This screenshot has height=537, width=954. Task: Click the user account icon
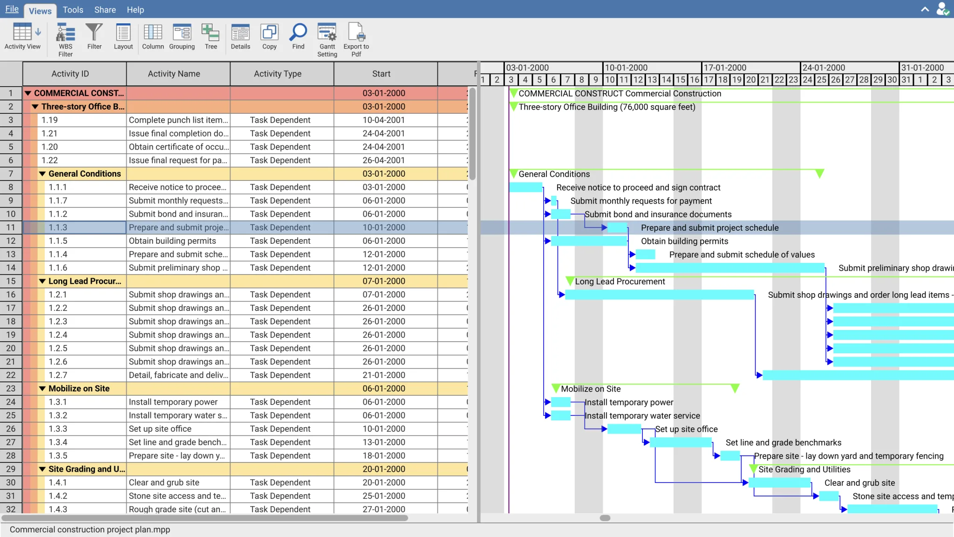943,9
